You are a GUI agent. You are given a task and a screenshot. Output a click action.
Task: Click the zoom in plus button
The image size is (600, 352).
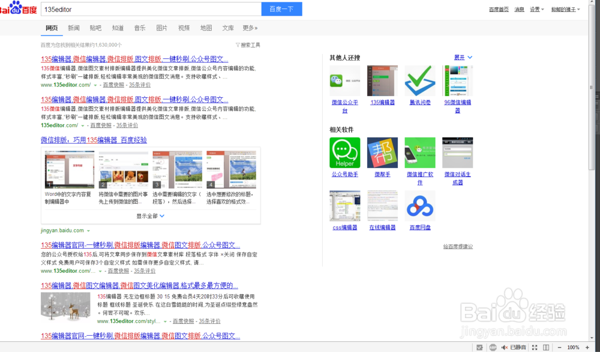[587, 347]
